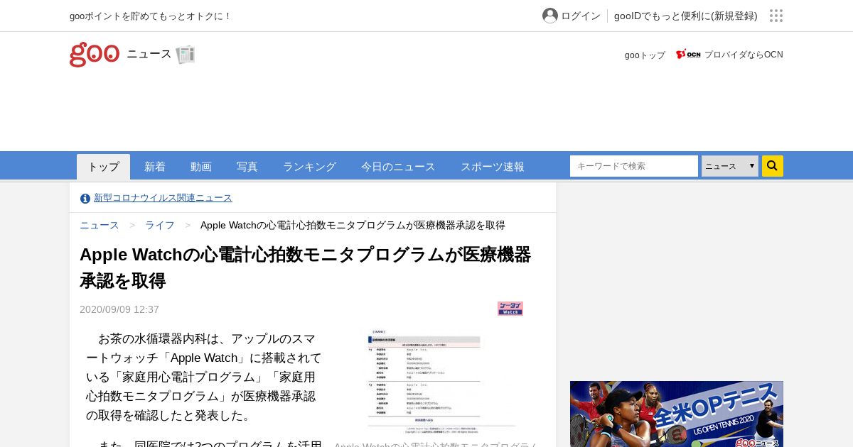
Task: Click gooIDでもっと便利に(新規登録) link
Action: pos(686,16)
